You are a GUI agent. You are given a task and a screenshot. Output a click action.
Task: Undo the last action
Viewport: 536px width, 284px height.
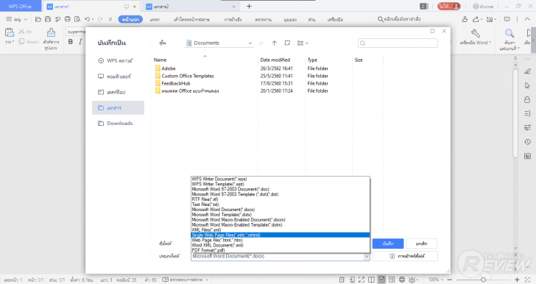click(87, 19)
